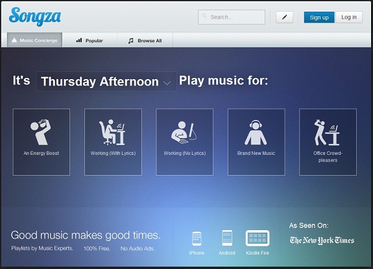Click the magnifier icon in search box
373x269 pixels.
click(x=204, y=16)
